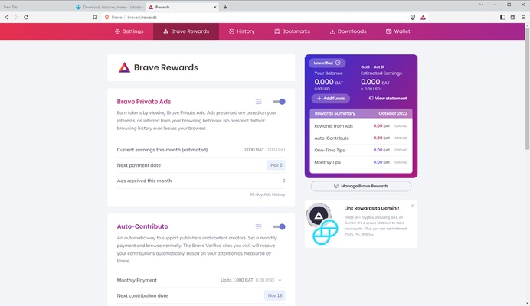The height and width of the screenshot is (306, 530).
Task: Click the Nov 6 next payment date
Action: click(x=276, y=165)
